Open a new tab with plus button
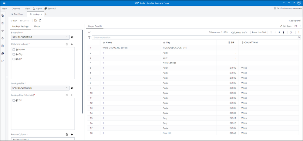This screenshot has width=303, height=141. [x=46, y=14]
